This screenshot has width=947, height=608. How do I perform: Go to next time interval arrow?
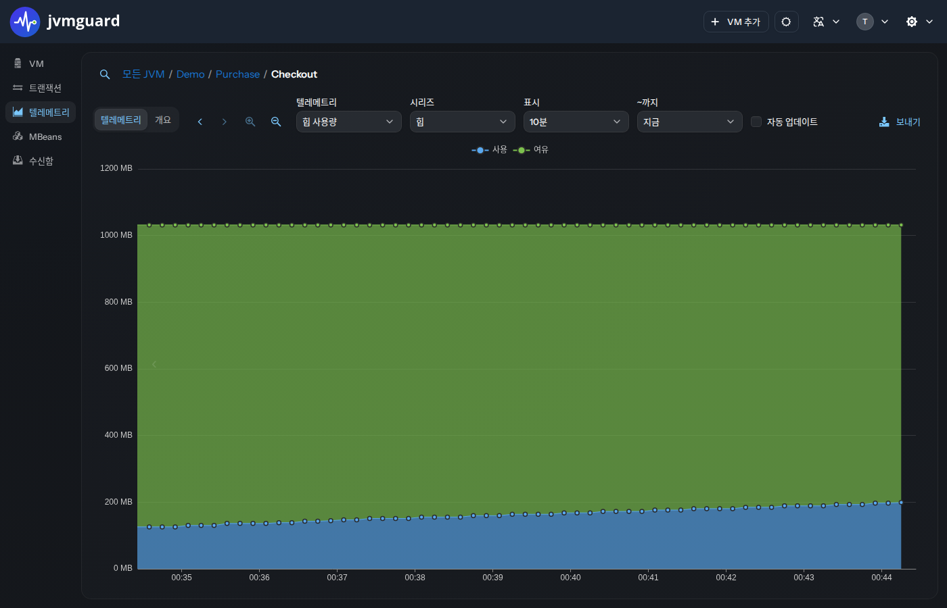pyautogui.click(x=225, y=122)
